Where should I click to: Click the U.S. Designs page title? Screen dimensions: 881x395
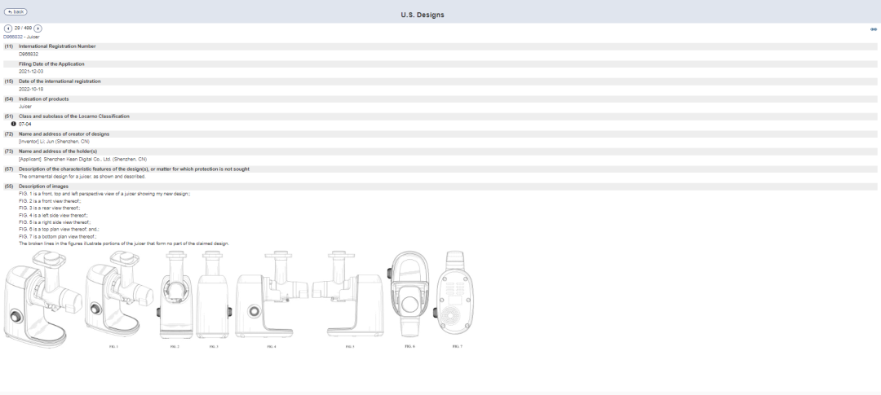(423, 15)
